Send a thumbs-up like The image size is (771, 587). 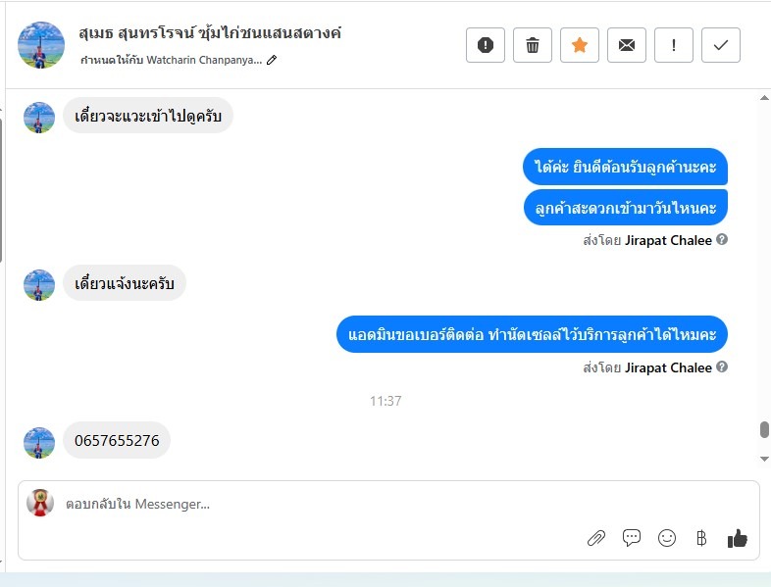tap(738, 538)
